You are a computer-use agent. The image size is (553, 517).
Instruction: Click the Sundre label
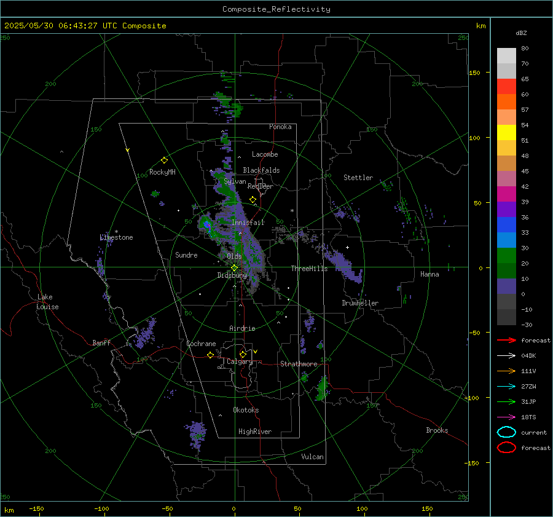click(186, 255)
